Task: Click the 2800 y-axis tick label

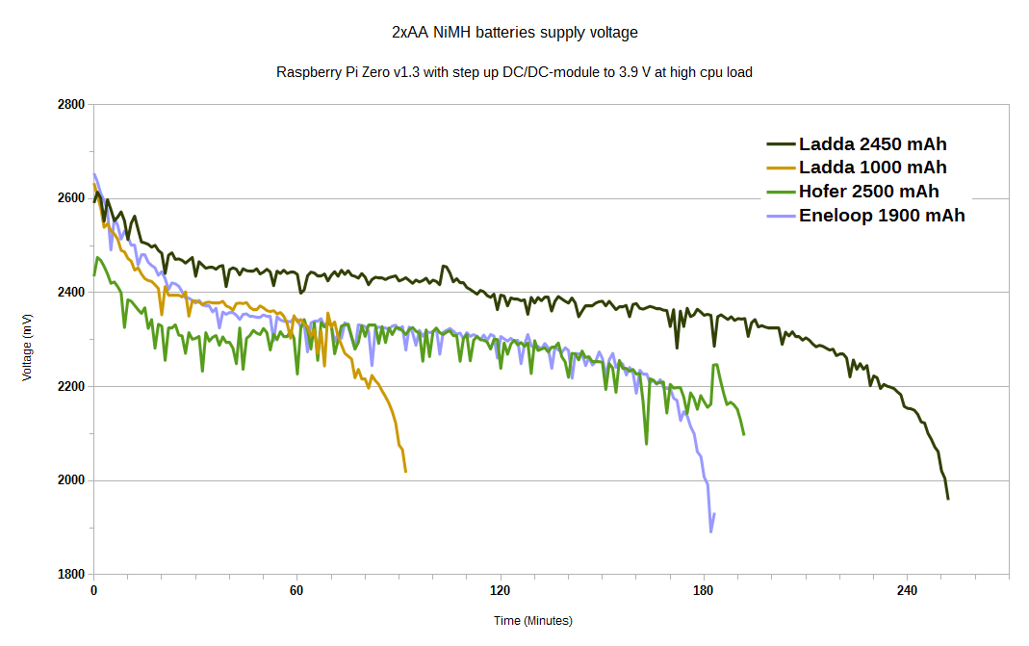Action: (x=71, y=104)
